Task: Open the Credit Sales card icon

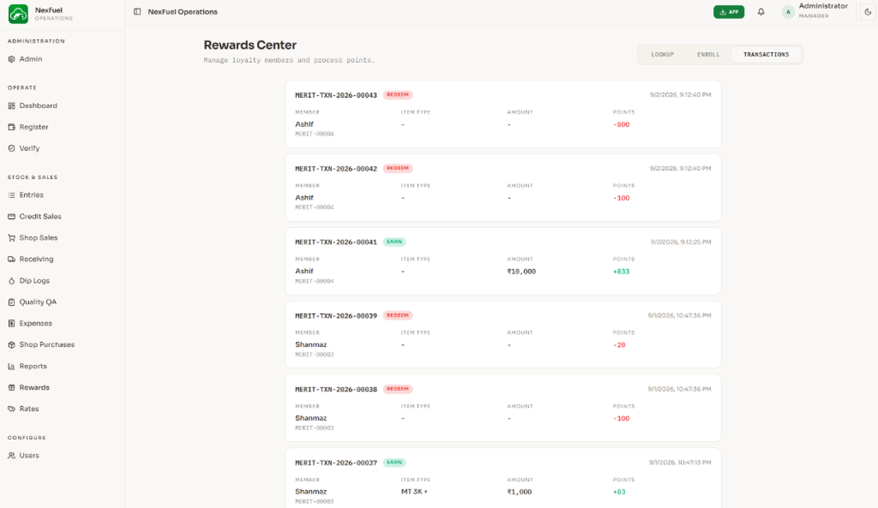Action: click(x=12, y=217)
